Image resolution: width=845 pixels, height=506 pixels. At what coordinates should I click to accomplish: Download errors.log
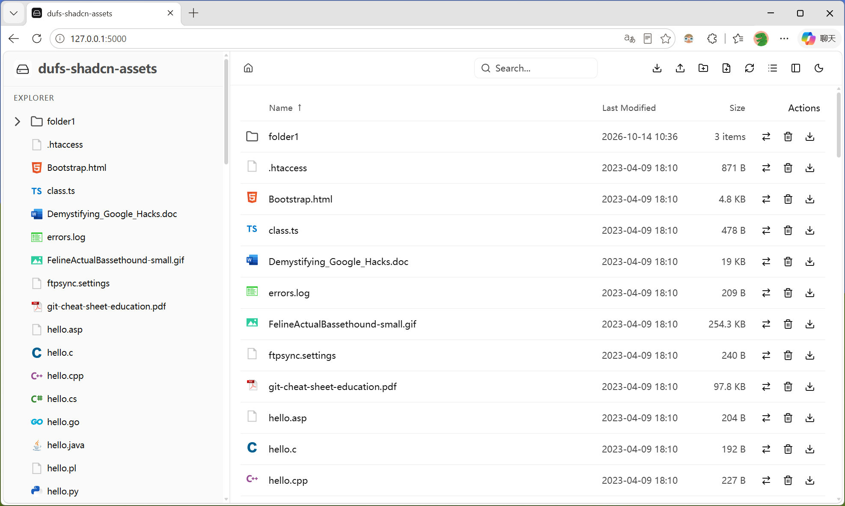tap(810, 293)
